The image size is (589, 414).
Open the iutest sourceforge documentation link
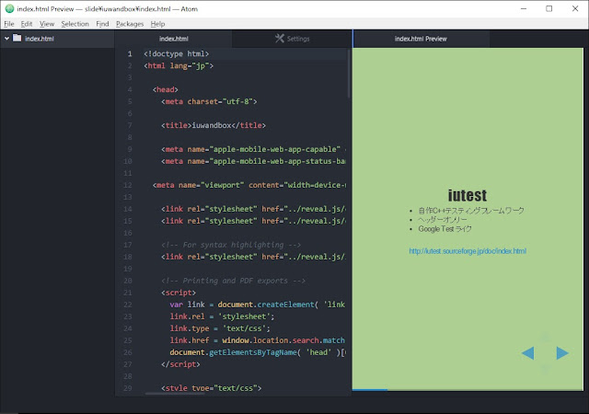pos(468,251)
